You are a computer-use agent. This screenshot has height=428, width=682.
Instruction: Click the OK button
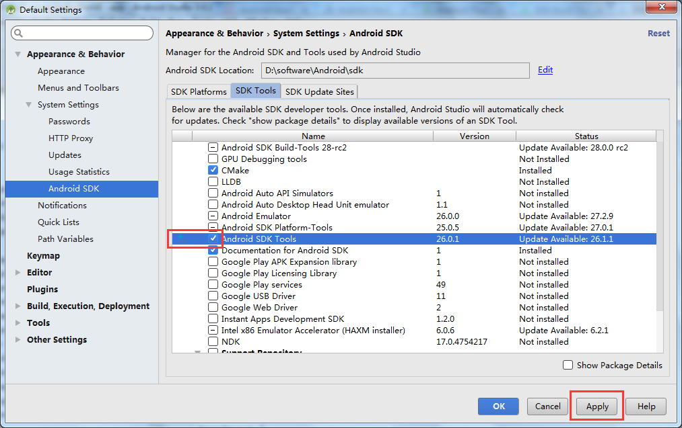498,406
